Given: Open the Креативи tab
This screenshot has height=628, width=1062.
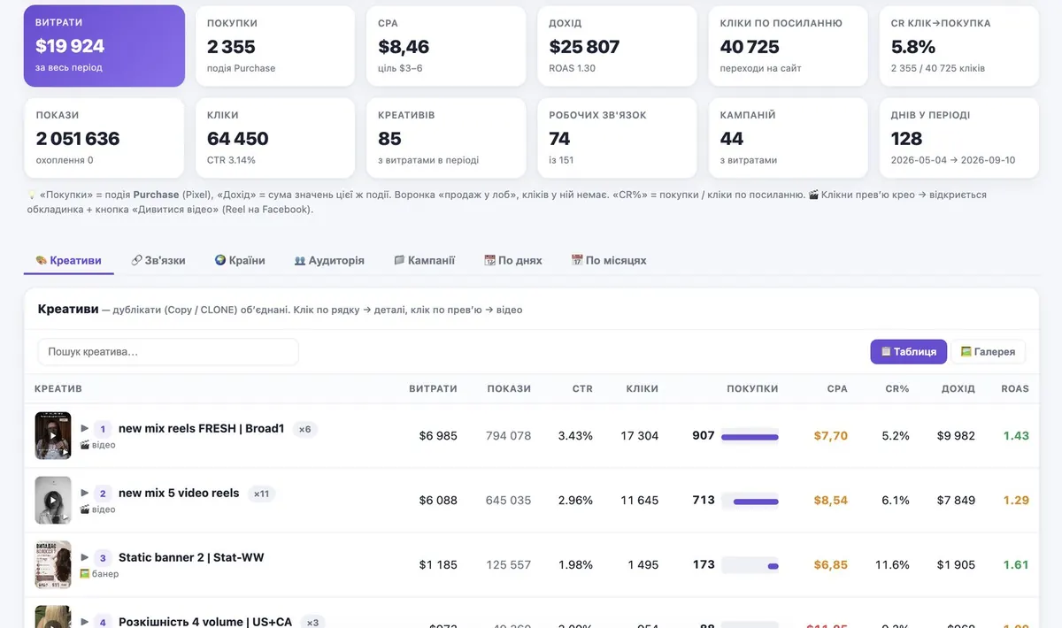Looking at the screenshot, I should (68, 260).
